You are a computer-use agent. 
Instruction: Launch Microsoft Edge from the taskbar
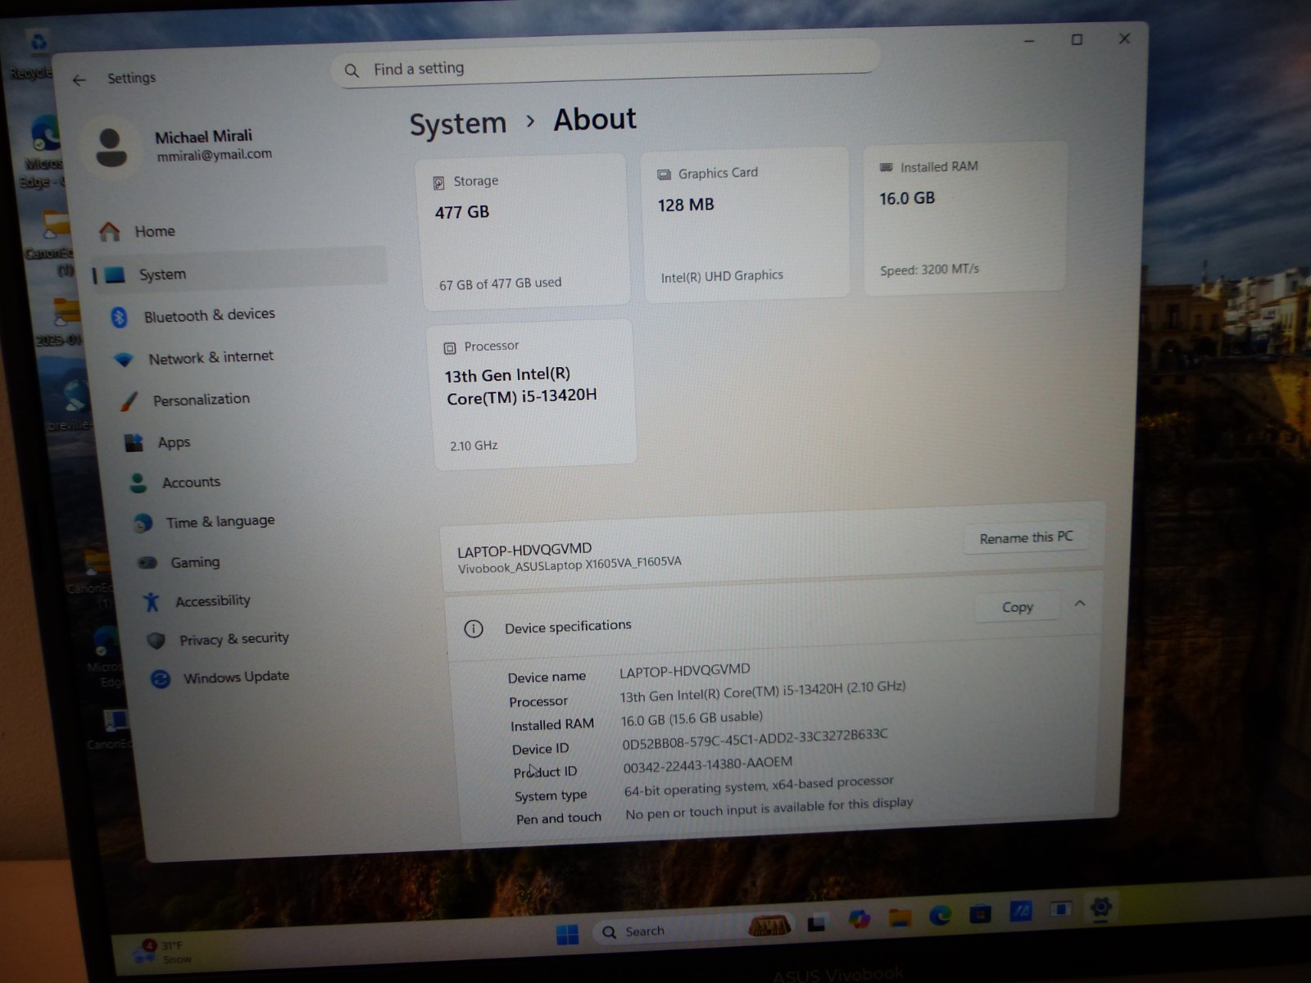[x=940, y=916]
